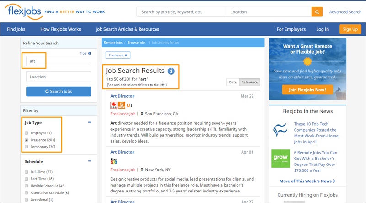Click the Join FlexJobs Now! button
The height and width of the screenshot is (203, 366).
click(x=307, y=90)
